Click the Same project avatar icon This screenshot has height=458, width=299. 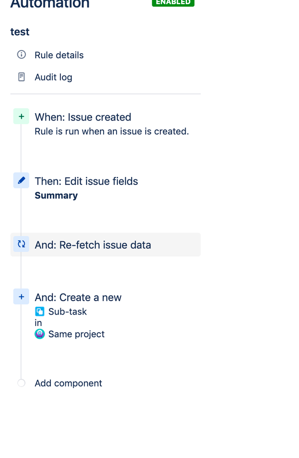click(40, 334)
